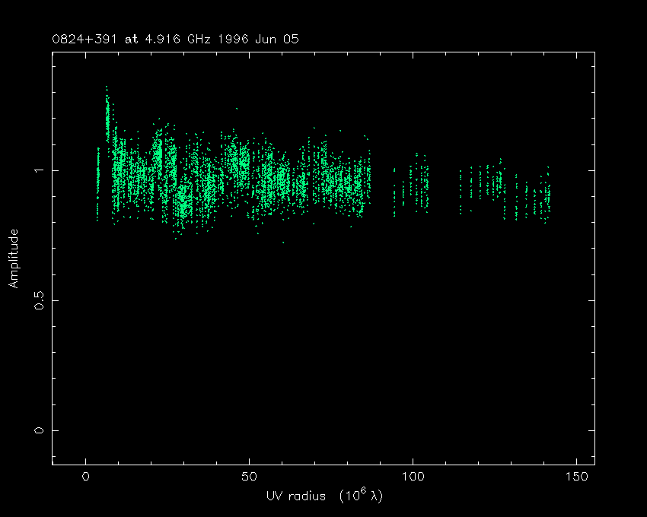Click the x-axis tick label "100"
Viewport: 647px width, 517px height.
pos(412,477)
